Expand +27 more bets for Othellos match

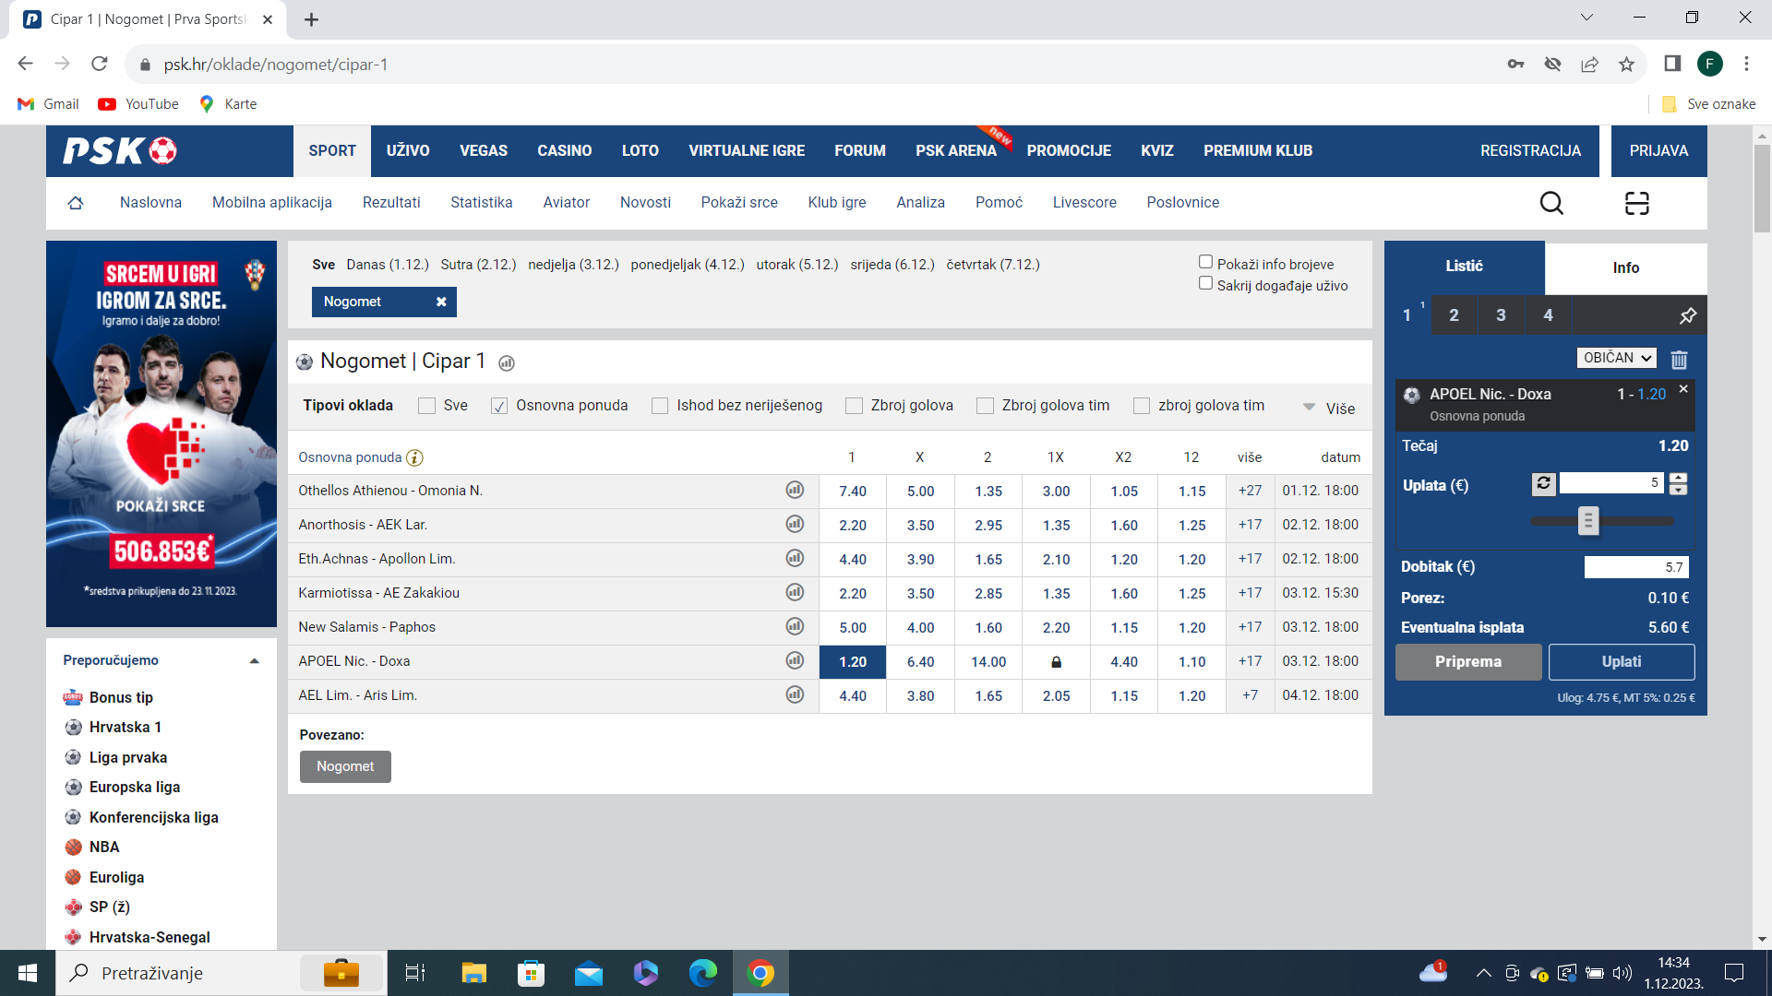(1250, 491)
